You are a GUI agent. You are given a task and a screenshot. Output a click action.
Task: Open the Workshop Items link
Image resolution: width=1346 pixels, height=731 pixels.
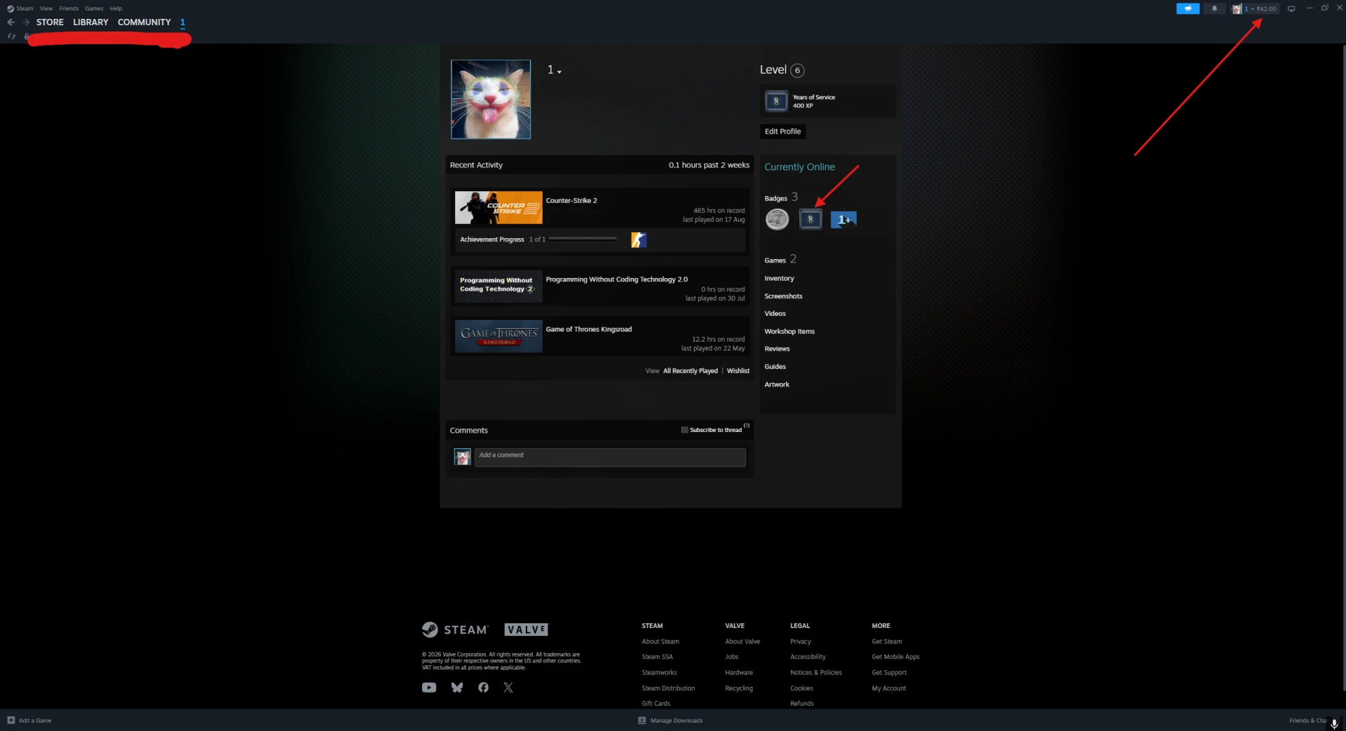pyautogui.click(x=789, y=331)
